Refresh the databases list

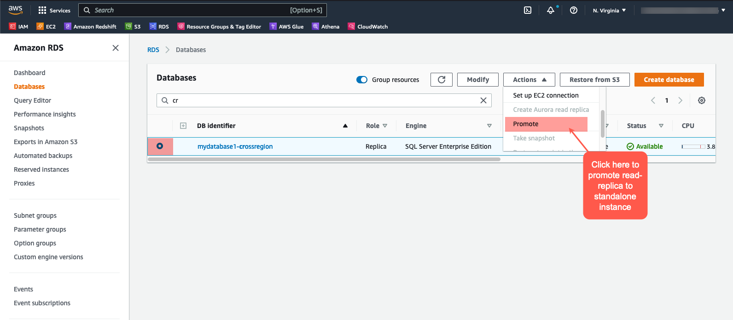coord(442,80)
